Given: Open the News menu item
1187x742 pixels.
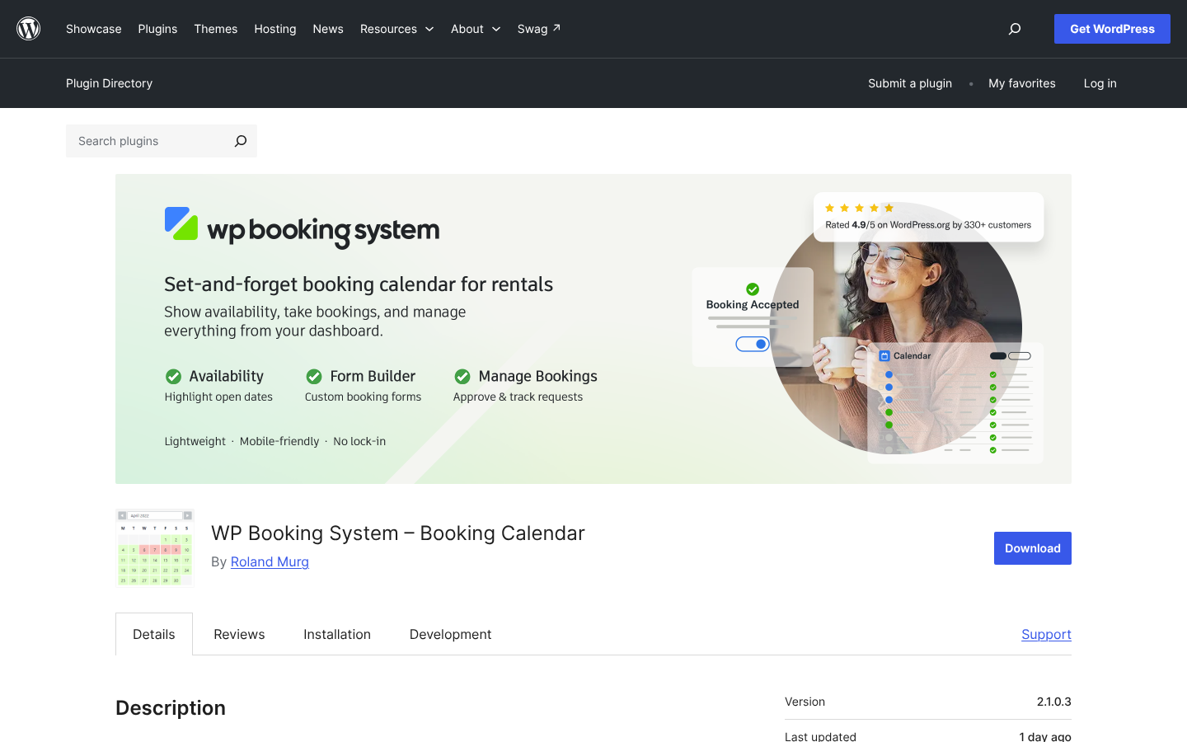Looking at the screenshot, I should [328, 29].
